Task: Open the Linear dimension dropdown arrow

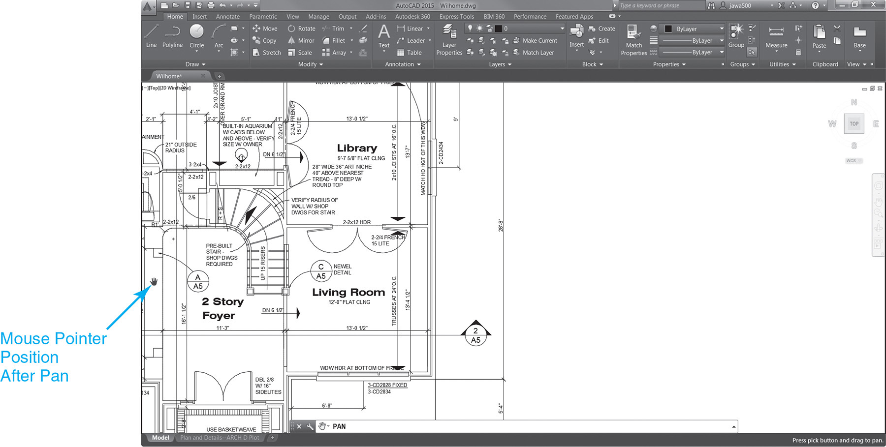Action: click(x=428, y=29)
